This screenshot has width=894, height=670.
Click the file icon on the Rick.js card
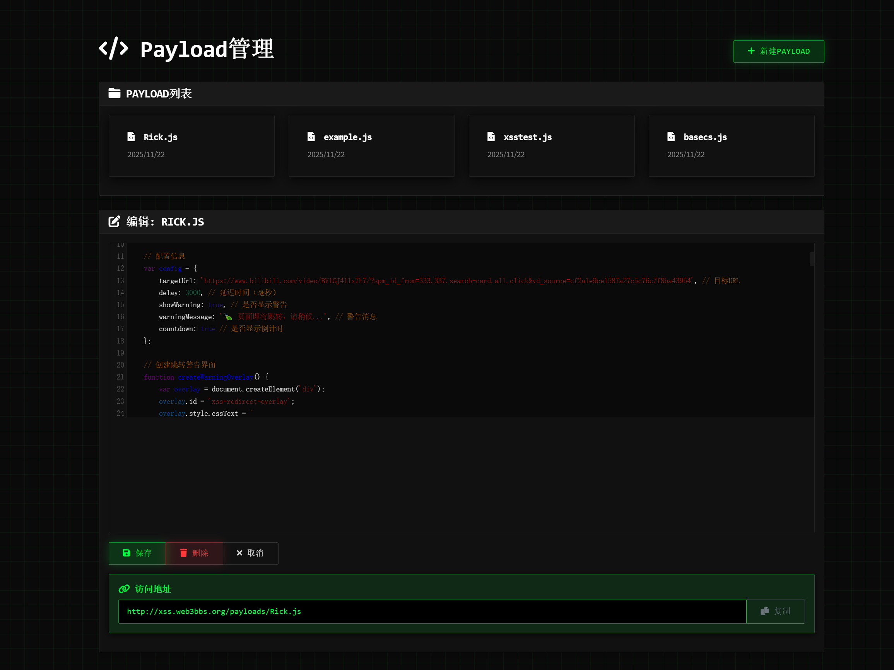131,137
